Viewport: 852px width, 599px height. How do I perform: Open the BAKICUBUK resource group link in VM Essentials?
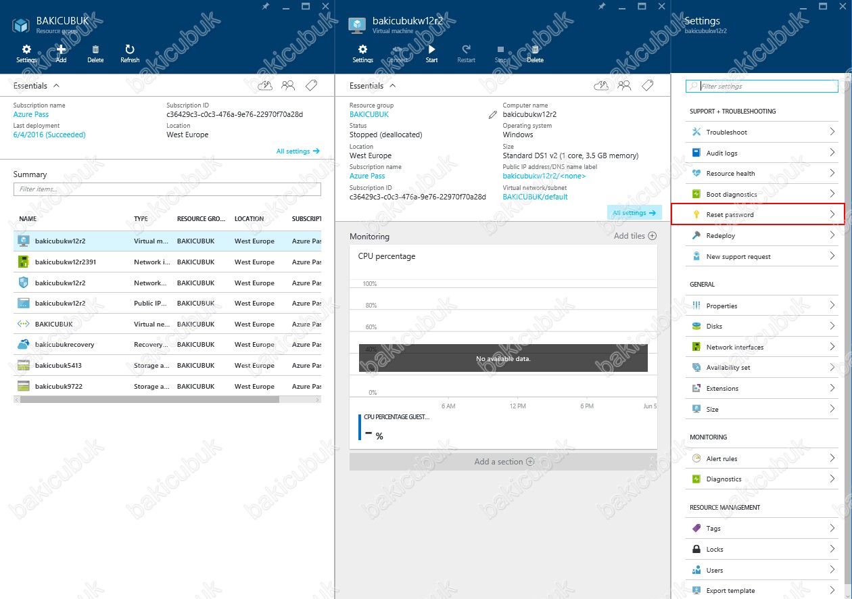click(x=369, y=114)
